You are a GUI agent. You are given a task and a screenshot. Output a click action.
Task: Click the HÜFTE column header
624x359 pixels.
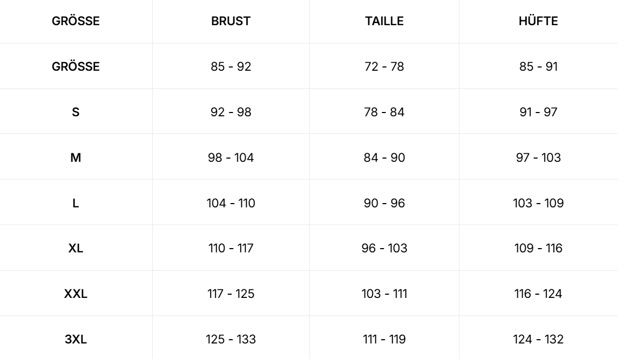tap(538, 21)
